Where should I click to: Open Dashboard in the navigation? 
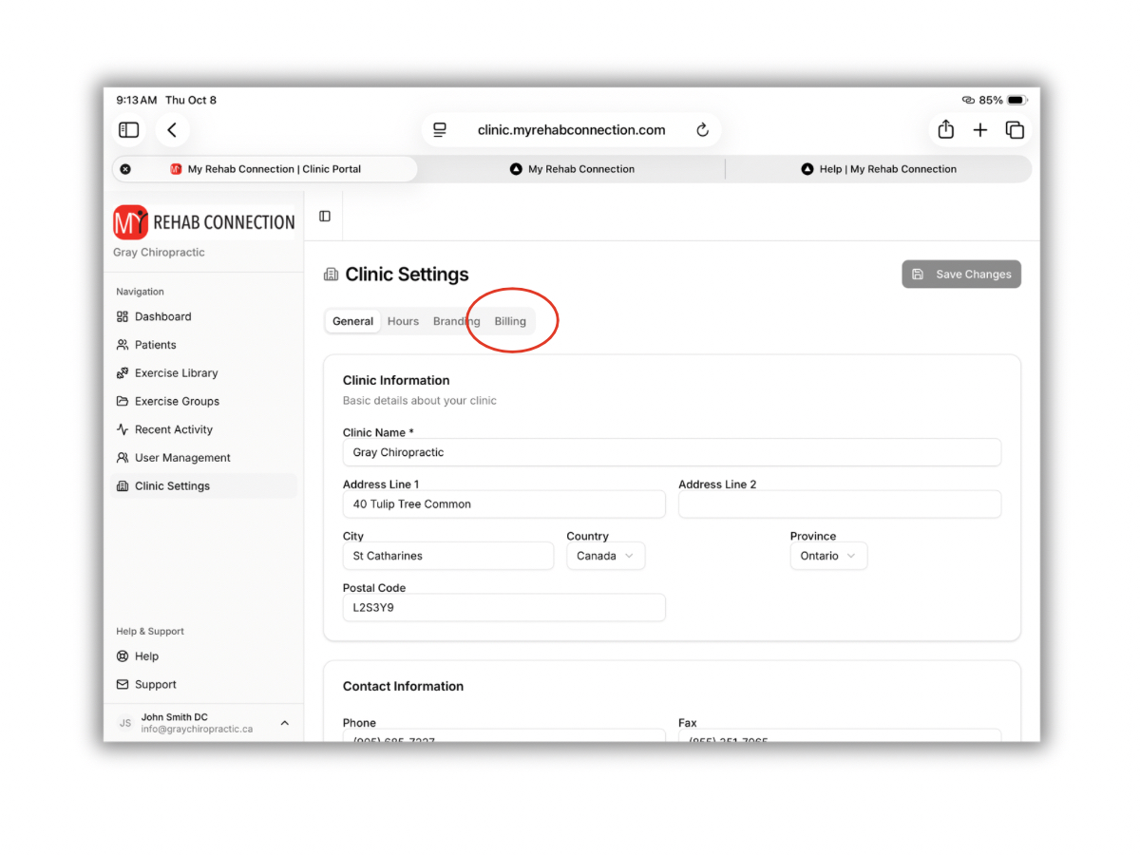tap(203, 316)
